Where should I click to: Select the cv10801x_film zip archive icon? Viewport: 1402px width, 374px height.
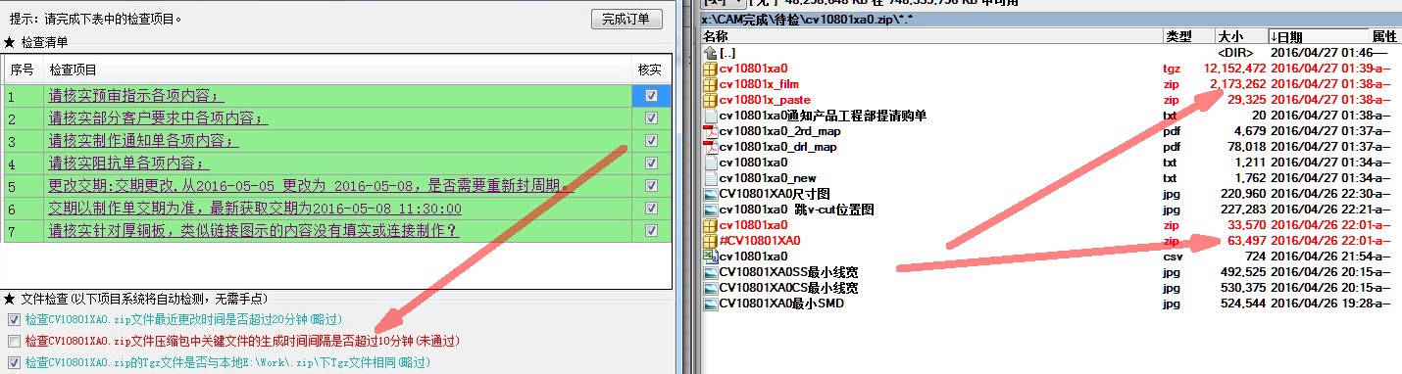(x=711, y=84)
